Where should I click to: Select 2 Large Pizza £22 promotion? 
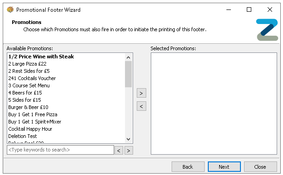coord(27,64)
